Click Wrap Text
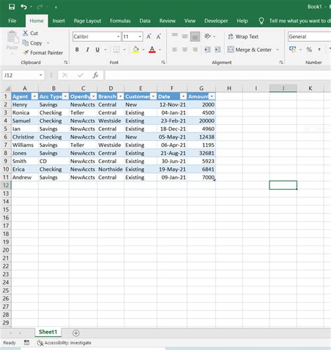This screenshot has width=331, height=350. 243,36
